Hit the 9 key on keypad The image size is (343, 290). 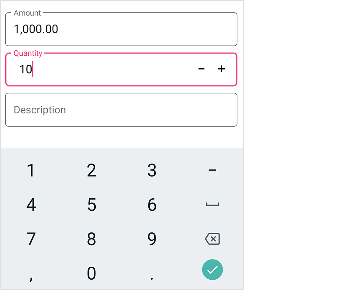coord(152,239)
